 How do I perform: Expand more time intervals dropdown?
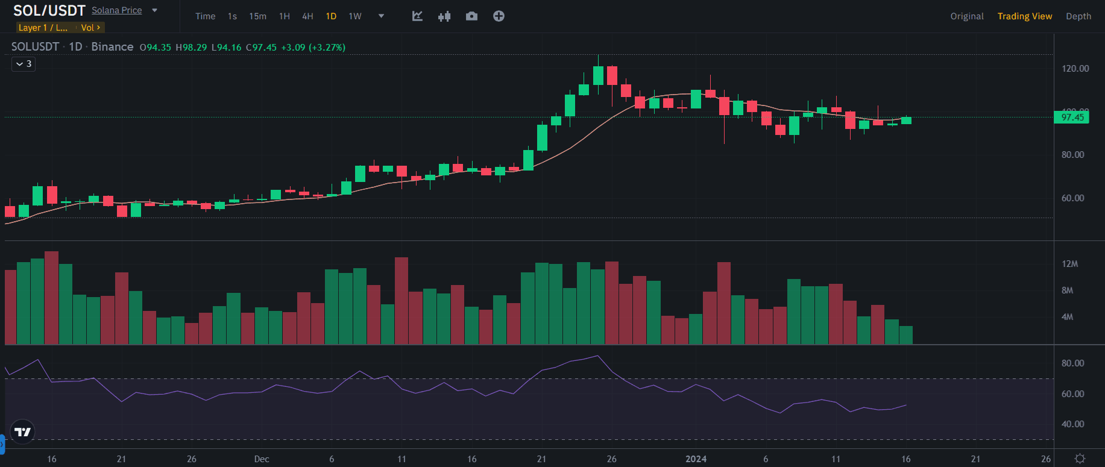381,16
